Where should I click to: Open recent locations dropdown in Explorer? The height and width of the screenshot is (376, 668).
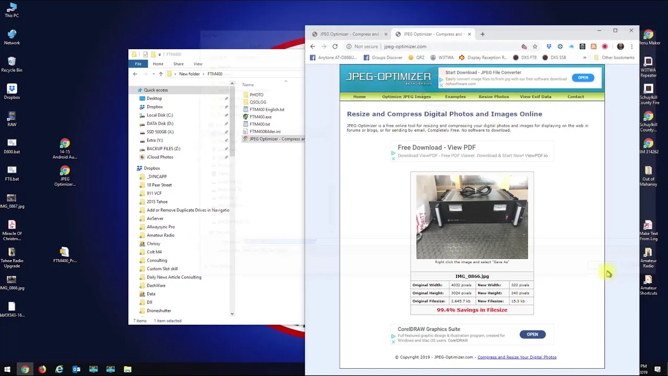click(153, 74)
